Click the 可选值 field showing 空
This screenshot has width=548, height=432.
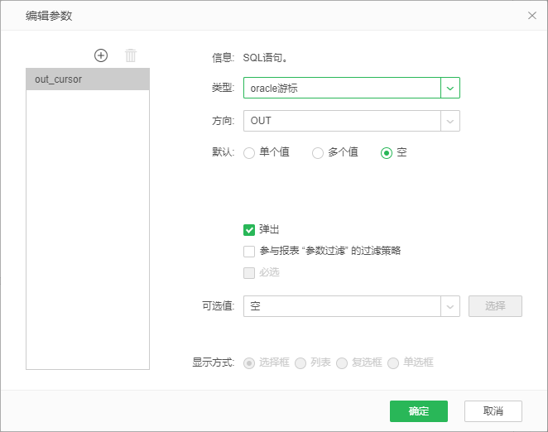[342, 306]
